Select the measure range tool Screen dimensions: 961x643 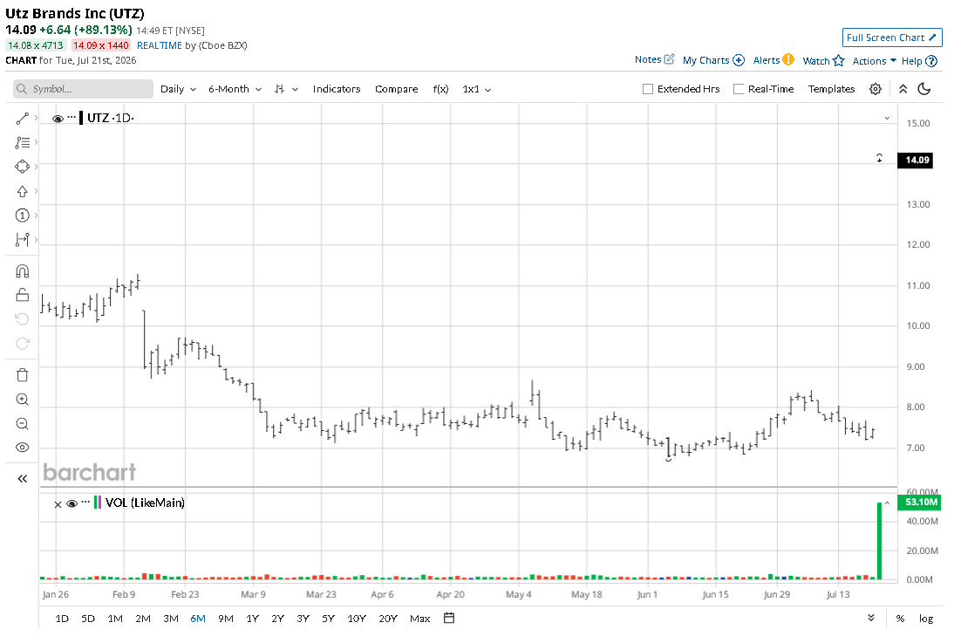[22, 240]
